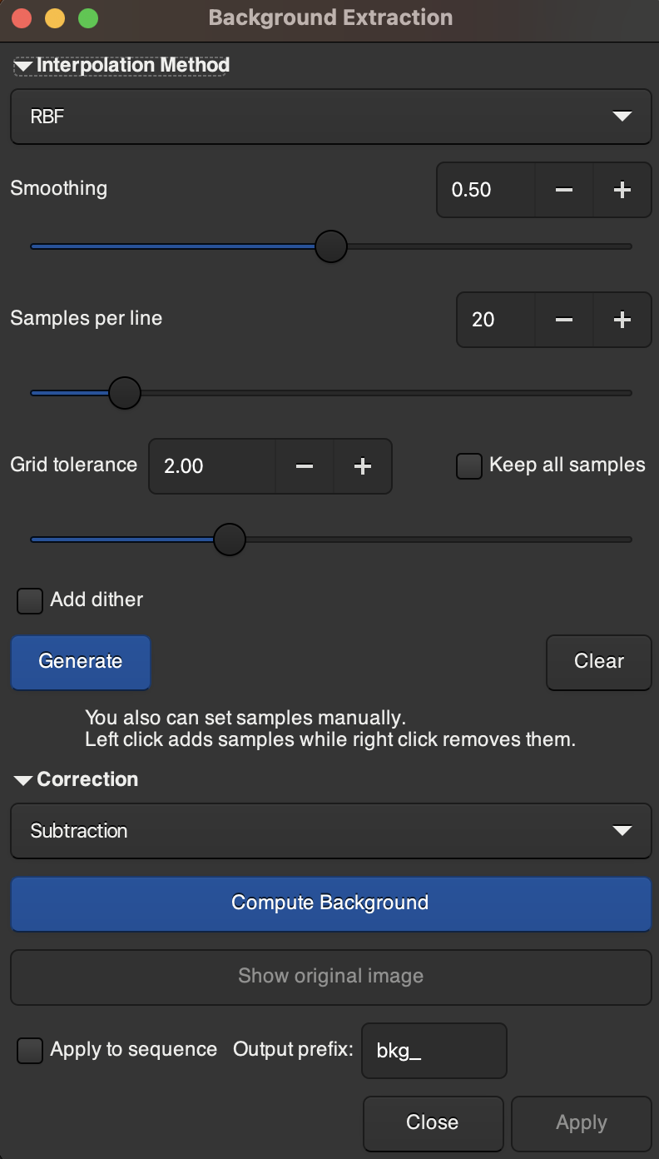Screen dimensions: 659x1159
Task: Increment Samples per line with plus
Action: pos(622,320)
